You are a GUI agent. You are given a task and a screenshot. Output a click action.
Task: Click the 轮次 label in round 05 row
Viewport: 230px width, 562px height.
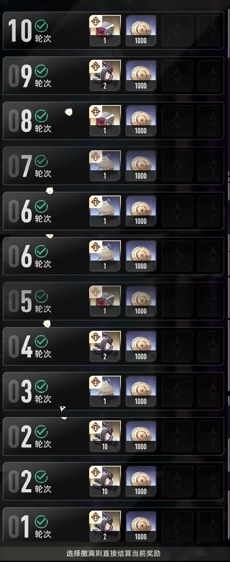(x=43, y=309)
